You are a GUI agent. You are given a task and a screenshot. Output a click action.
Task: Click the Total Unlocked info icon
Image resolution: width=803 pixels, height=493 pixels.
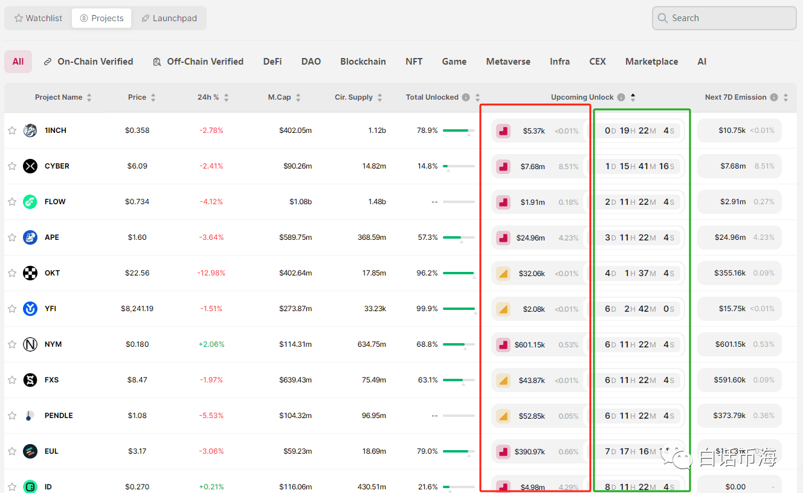(x=466, y=97)
